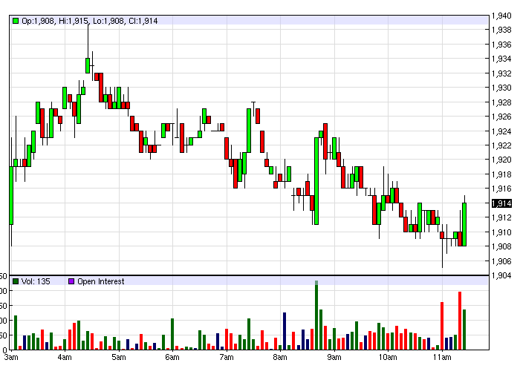The height and width of the screenshot is (380, 520).
Task: Click the 9am time axis label
Action: point(334,358)
